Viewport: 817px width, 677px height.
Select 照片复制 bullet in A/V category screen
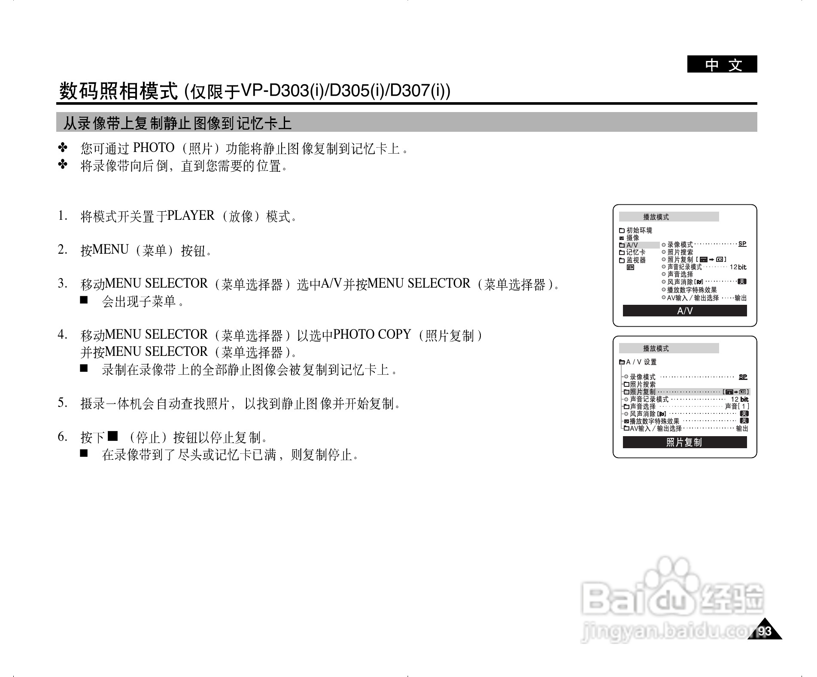(x=664, y=259)
